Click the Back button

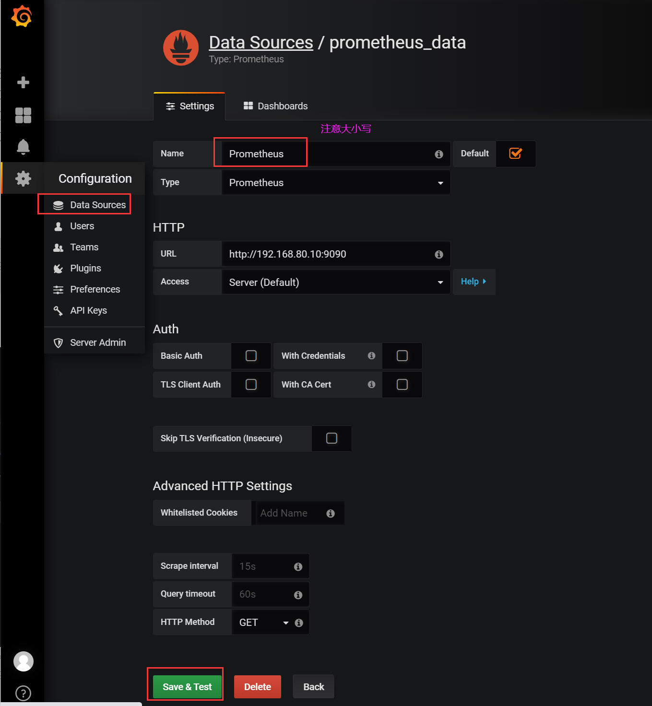coord(314,687)
